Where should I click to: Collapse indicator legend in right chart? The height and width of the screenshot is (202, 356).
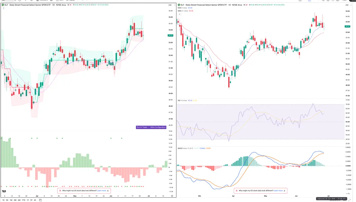179,14
